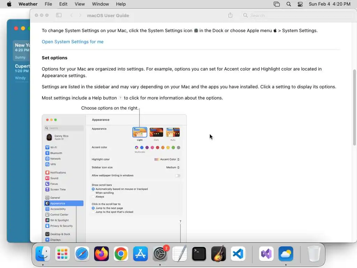This screenshot has width=357, height=268.
Task: Open Spotlight search in the menu bar
Action: (288, 4)
